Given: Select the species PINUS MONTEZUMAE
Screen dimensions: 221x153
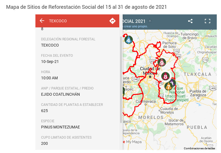Looking at the screenshot, I should click(60, 127).
